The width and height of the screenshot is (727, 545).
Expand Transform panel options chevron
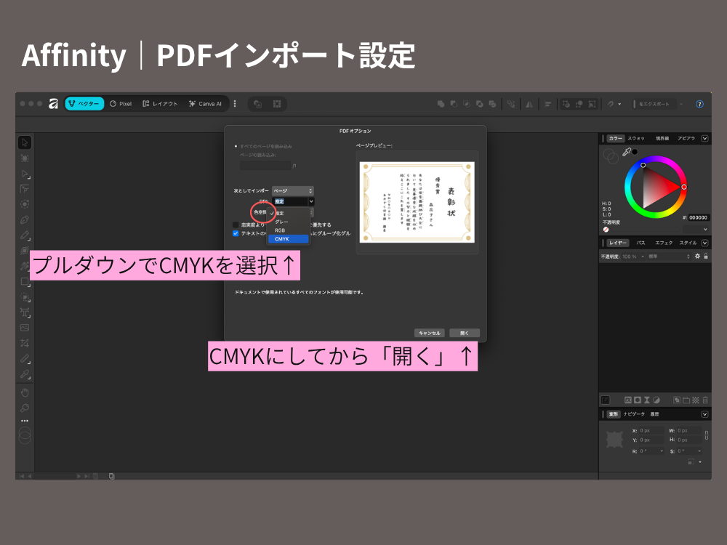(704, 414)
